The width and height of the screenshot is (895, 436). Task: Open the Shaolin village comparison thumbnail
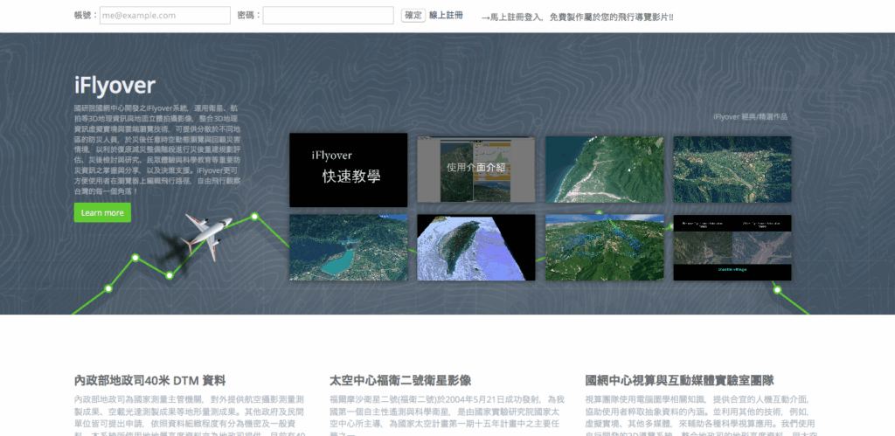(732, 247)
